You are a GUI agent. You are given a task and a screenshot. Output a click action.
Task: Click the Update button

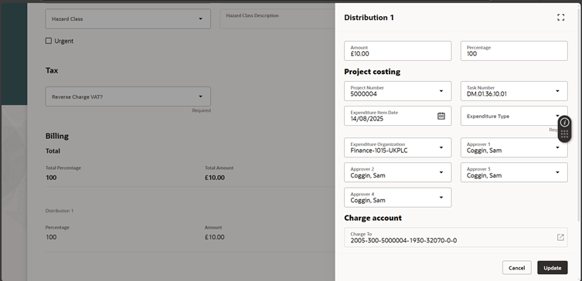point(553,268)
